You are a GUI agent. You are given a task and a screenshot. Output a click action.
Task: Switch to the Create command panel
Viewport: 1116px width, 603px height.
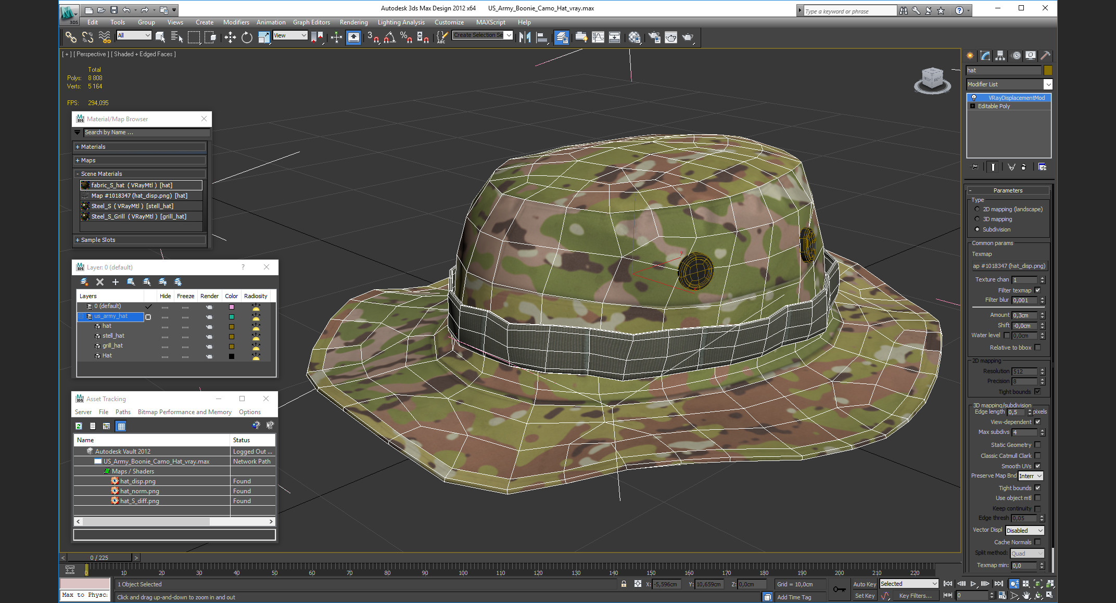970,56
